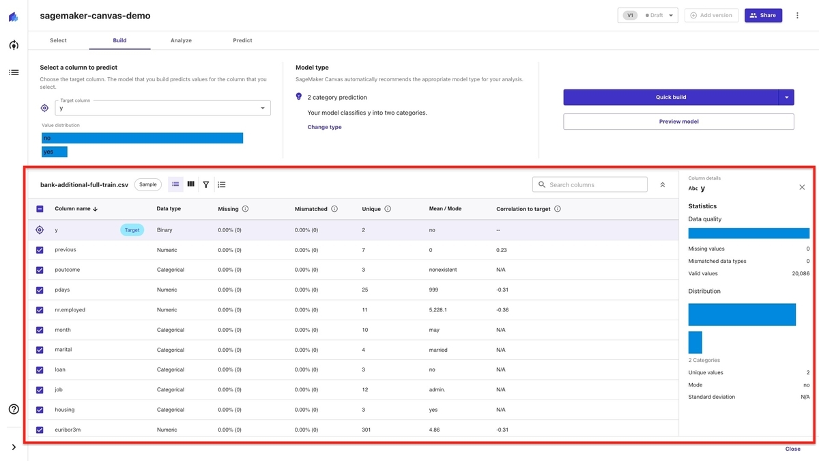The width and height of the screenshot is (819, 461).
Task: Uncheck the housing column checkbox
Action: [x=40, y=410]
